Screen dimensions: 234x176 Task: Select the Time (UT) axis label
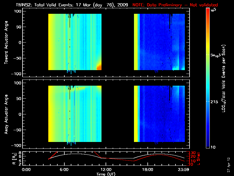[106, 174]
